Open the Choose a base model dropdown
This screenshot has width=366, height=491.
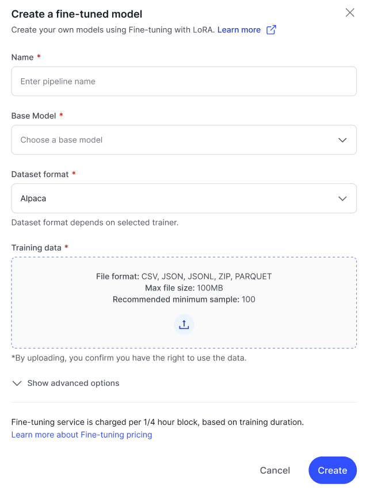(x=184, y=140)
